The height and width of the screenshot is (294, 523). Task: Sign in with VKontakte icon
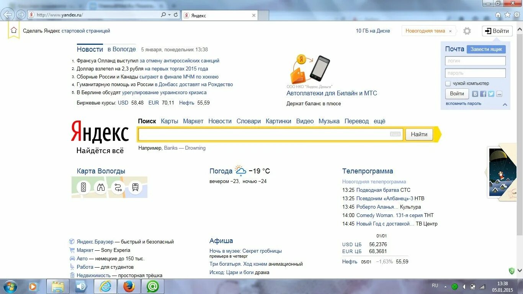[475, 94]
